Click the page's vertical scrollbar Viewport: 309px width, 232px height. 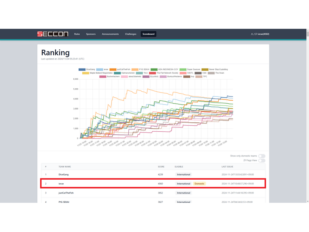(x=307, y=112)
